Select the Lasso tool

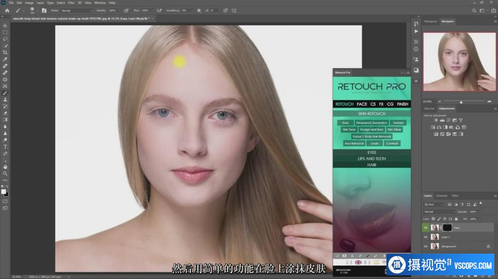pyautogui.click(x=5, y=39)
